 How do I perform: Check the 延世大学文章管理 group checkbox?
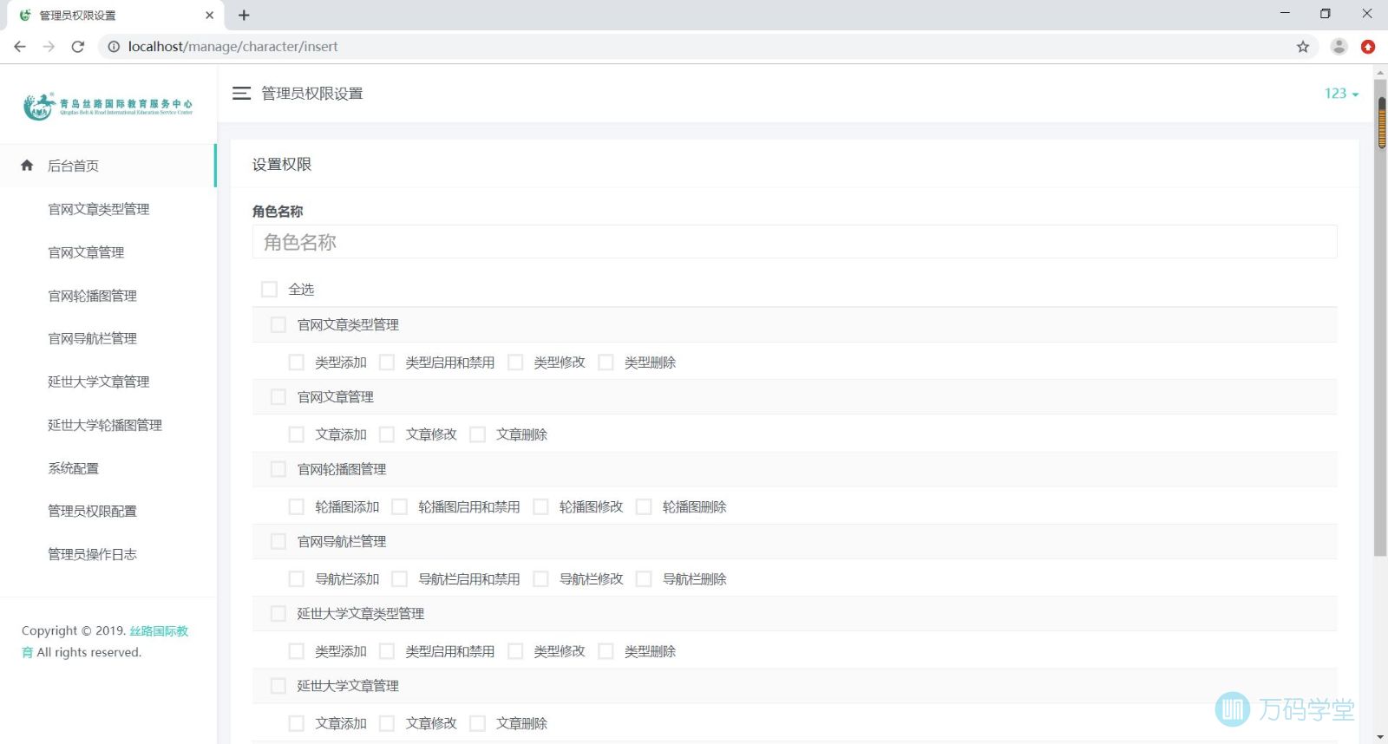click(x=278, y=686)
